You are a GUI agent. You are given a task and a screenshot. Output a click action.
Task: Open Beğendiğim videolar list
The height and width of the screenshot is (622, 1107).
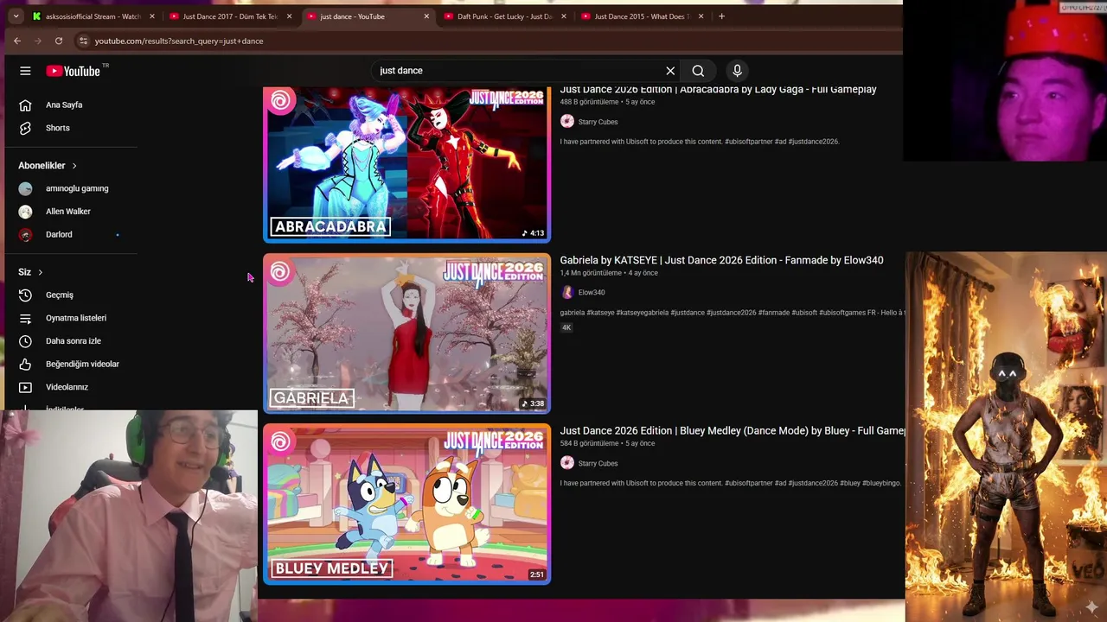click(x=82, y=365)
